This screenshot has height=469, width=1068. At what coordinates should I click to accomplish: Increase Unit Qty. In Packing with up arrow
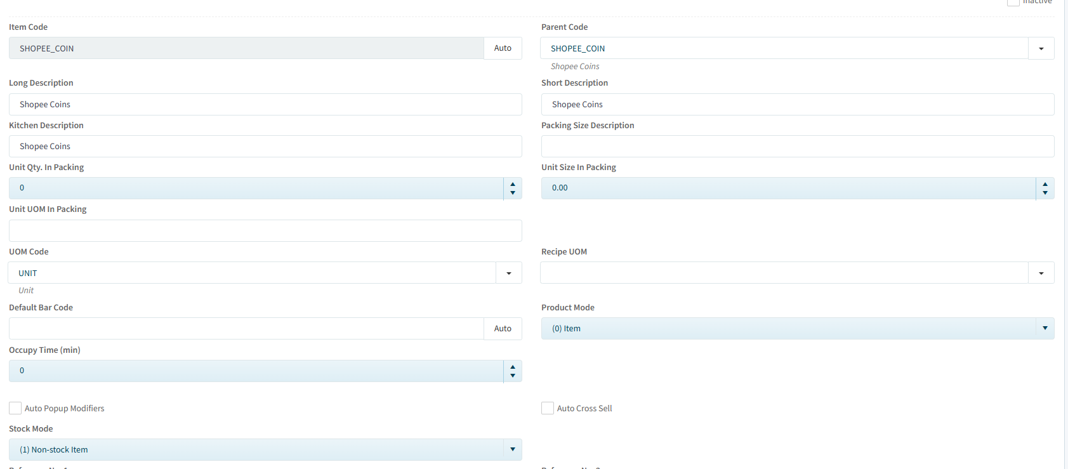pos(513,184)
